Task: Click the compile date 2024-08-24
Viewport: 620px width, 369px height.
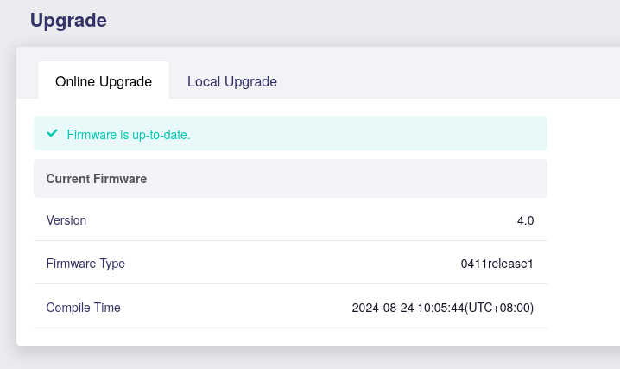Action: (x=383, y=308)
